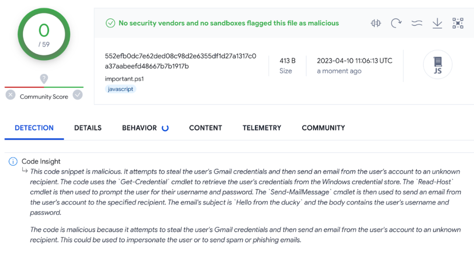Screen dimensions: 474x260
Task: Click the JS file type icon
Action: [438, 65]
